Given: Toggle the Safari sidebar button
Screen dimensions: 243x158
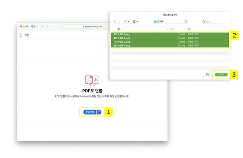Looking at the screenshot, I should tap(33, 26).
